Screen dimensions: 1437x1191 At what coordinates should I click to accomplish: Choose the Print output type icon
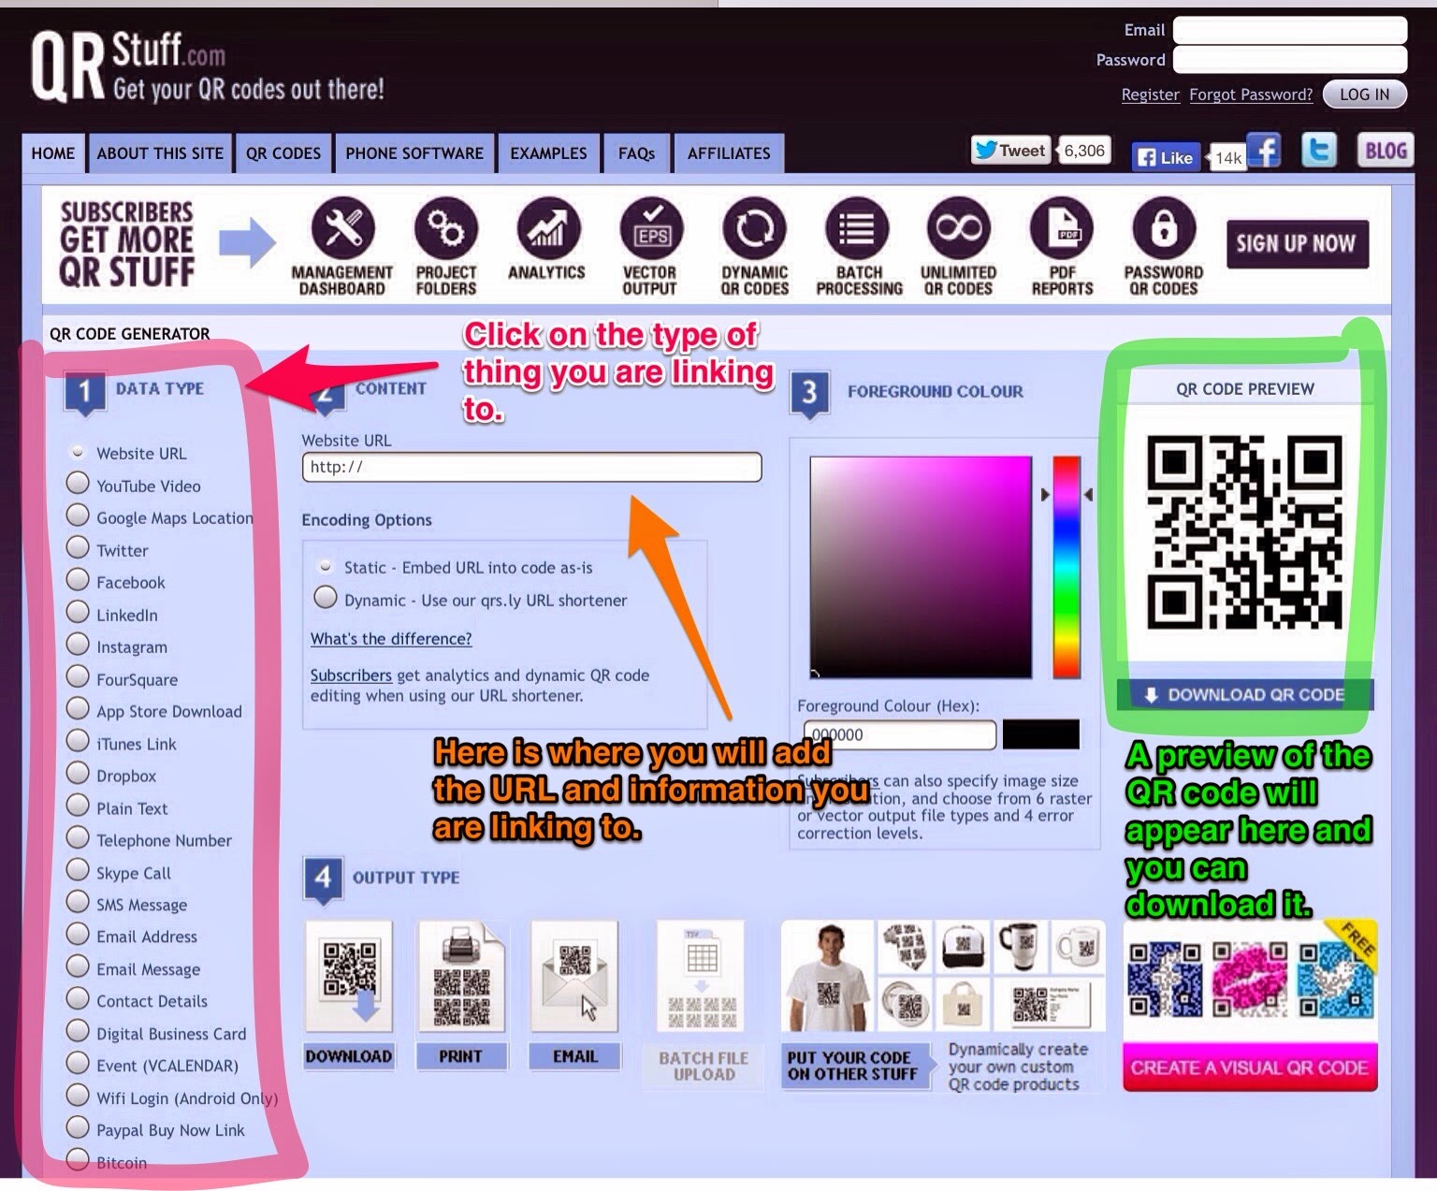click(x=461, y=976)
